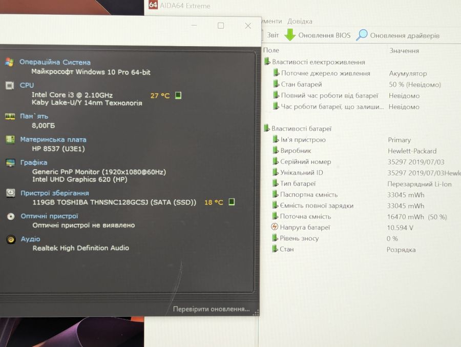The image size is (461, 347).
Task: Click the hard drive icon beside Пристрої зберігання
Action: (11, 193)
